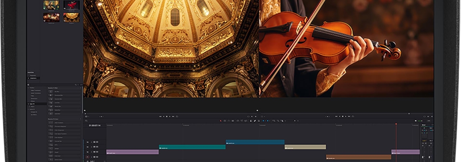Viewport: 463px width, 162px height.
Task: Open the Keywords smart bin
Action: [x=33, y=75]
